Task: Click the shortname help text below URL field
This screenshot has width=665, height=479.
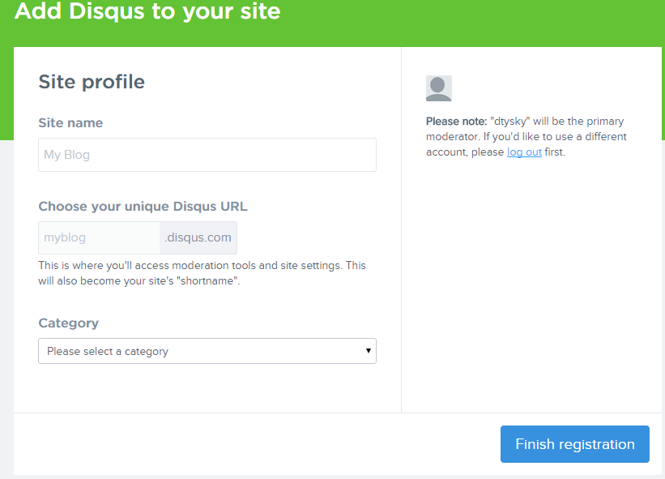Action: coord(202,273)
